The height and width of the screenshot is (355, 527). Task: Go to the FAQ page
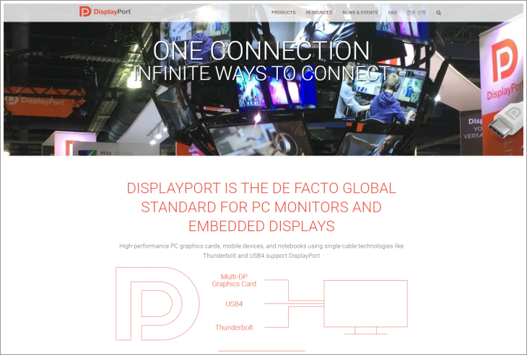pos(392,12)
